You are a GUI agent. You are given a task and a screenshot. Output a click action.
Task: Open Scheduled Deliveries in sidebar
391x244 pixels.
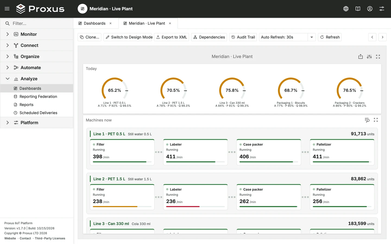[x=37, y=113]
